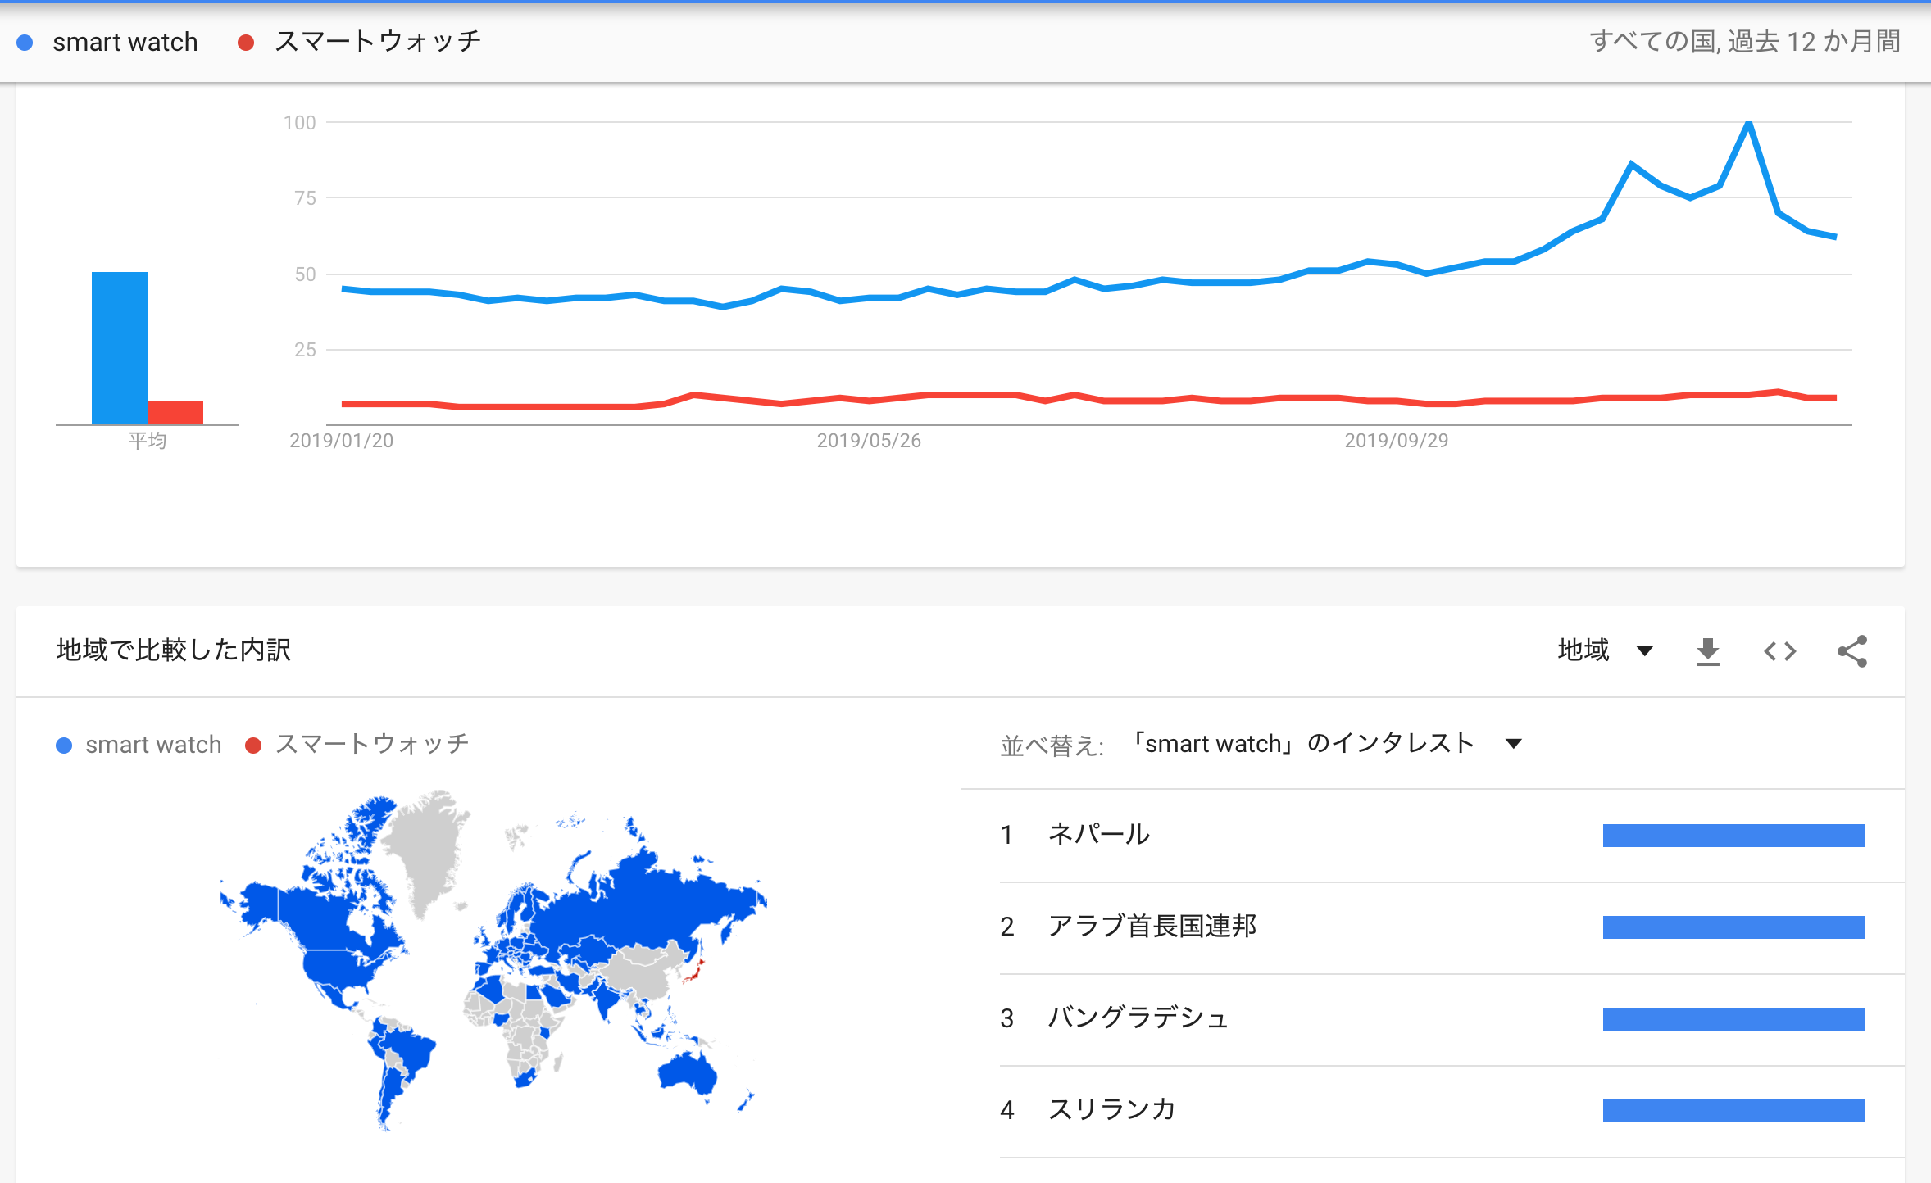Click the sort dropdown arrow next to インタレスト
This screenshot has width=1931, height=1183.
(x=1513, y=744)
